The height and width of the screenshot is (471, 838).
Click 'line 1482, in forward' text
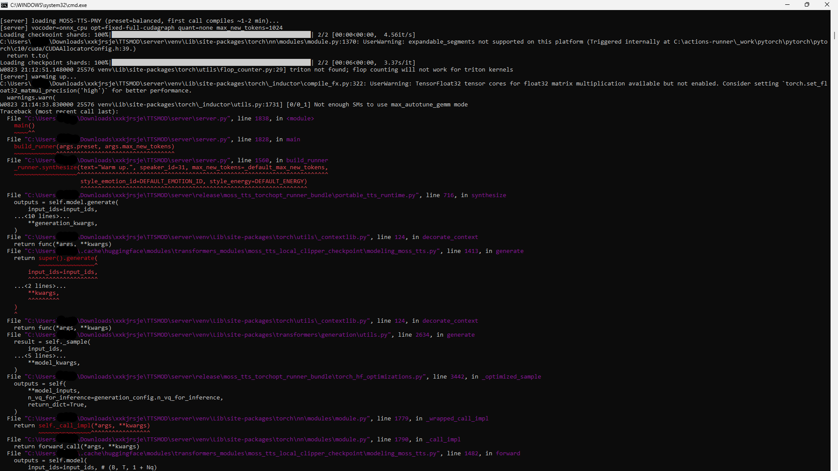(484, 454)
